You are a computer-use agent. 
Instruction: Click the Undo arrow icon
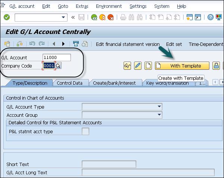(x=32, y=44)
